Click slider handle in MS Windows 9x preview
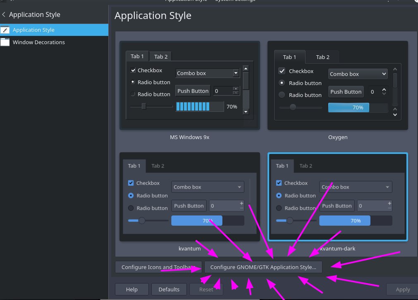The width and height of the screenshot is (418, 300). point(144,106)
